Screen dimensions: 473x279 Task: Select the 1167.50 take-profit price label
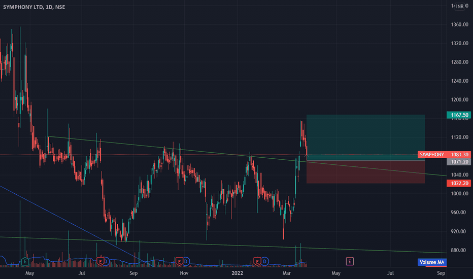coord(459,115)
